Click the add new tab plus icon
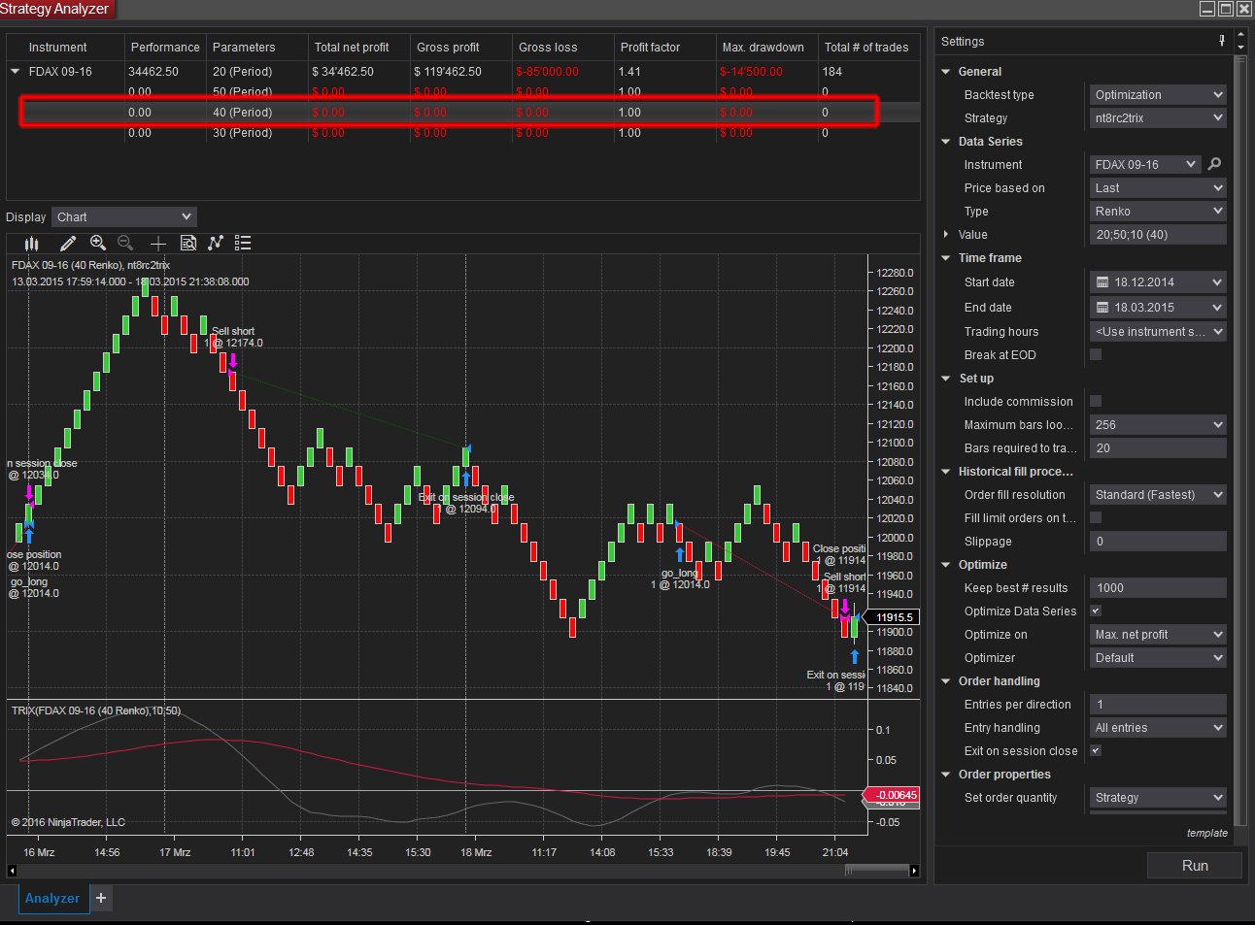The width and height of the screenshot is (1255, 925). [x=101, y=898]
